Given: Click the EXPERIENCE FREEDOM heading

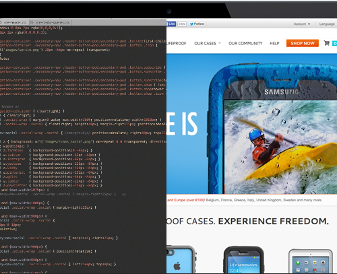Looking at the screenshot, I should [273, 221].
